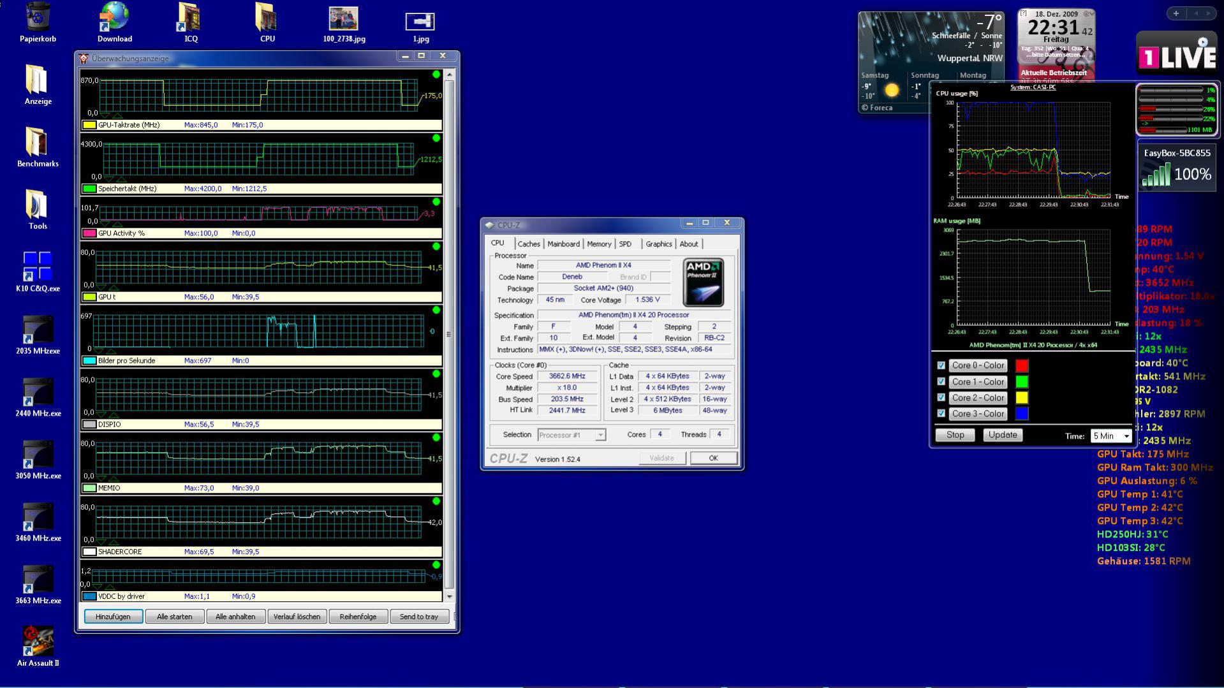This screenshot has width=1224, height=688.
Task: Click the Core Speed value 3662.6 MHz
Action: coord(567,376)
